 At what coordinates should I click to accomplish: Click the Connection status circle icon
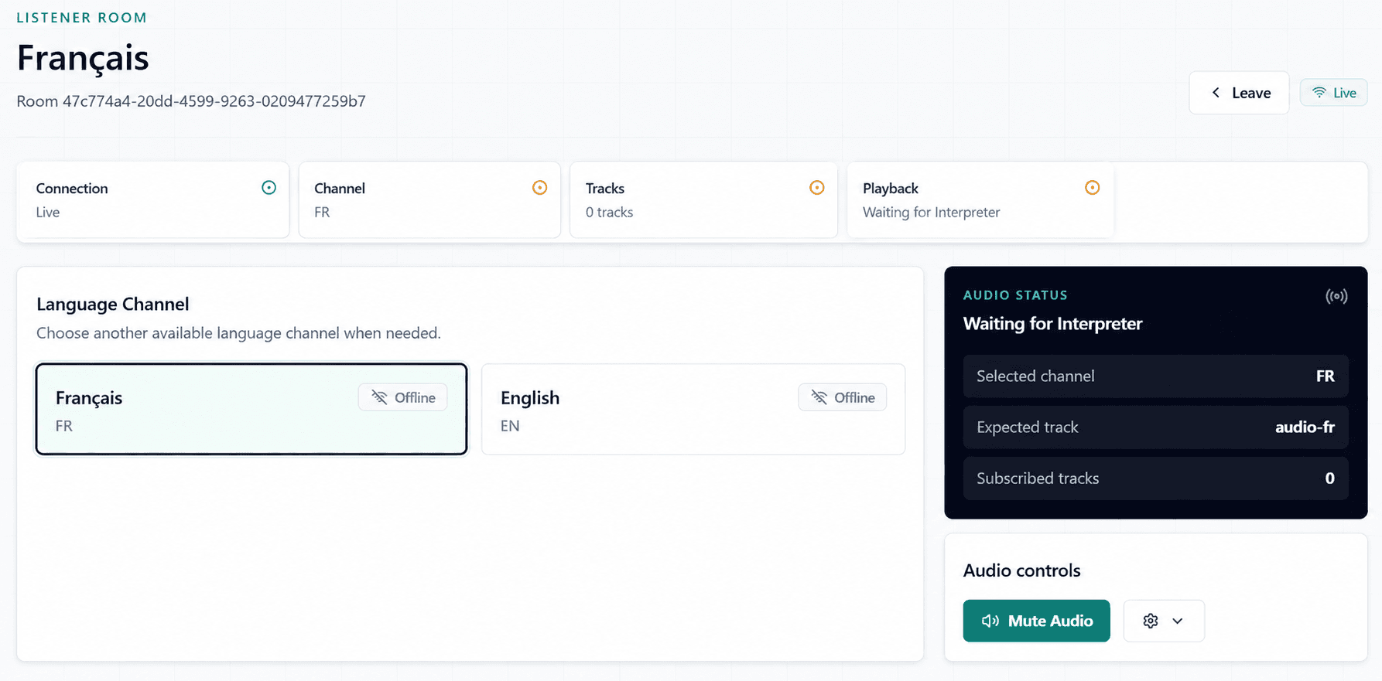tap(269, 188)
